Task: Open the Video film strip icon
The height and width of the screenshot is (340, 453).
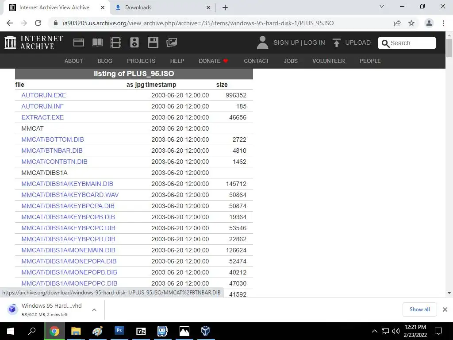Action: (116, 42)
